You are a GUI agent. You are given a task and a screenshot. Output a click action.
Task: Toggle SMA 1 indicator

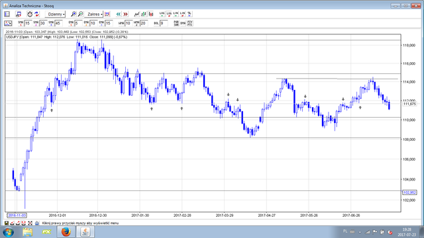pyautogui.click(x=21, y=24)
